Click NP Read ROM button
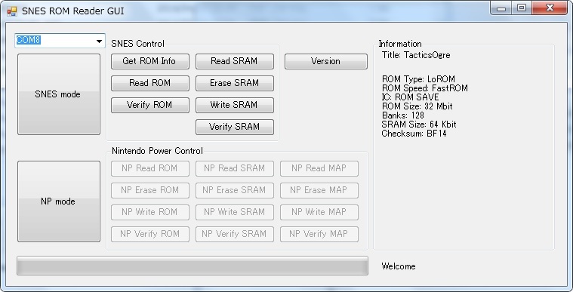Screen dimensions: 573x292 coord(150,168)
